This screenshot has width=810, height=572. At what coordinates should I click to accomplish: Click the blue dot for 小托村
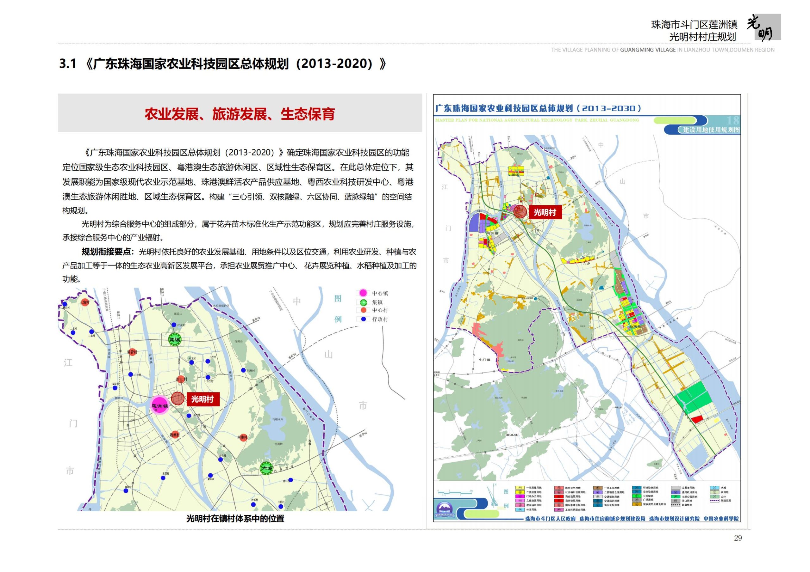(x=281, y=507)
